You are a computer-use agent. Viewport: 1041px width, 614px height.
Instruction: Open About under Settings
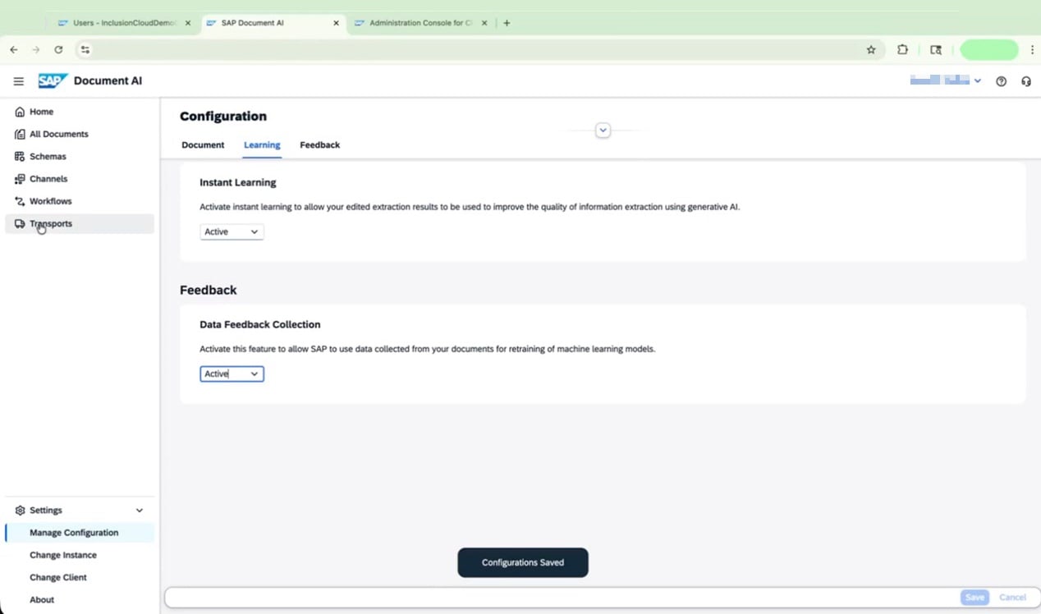(80, 600)
